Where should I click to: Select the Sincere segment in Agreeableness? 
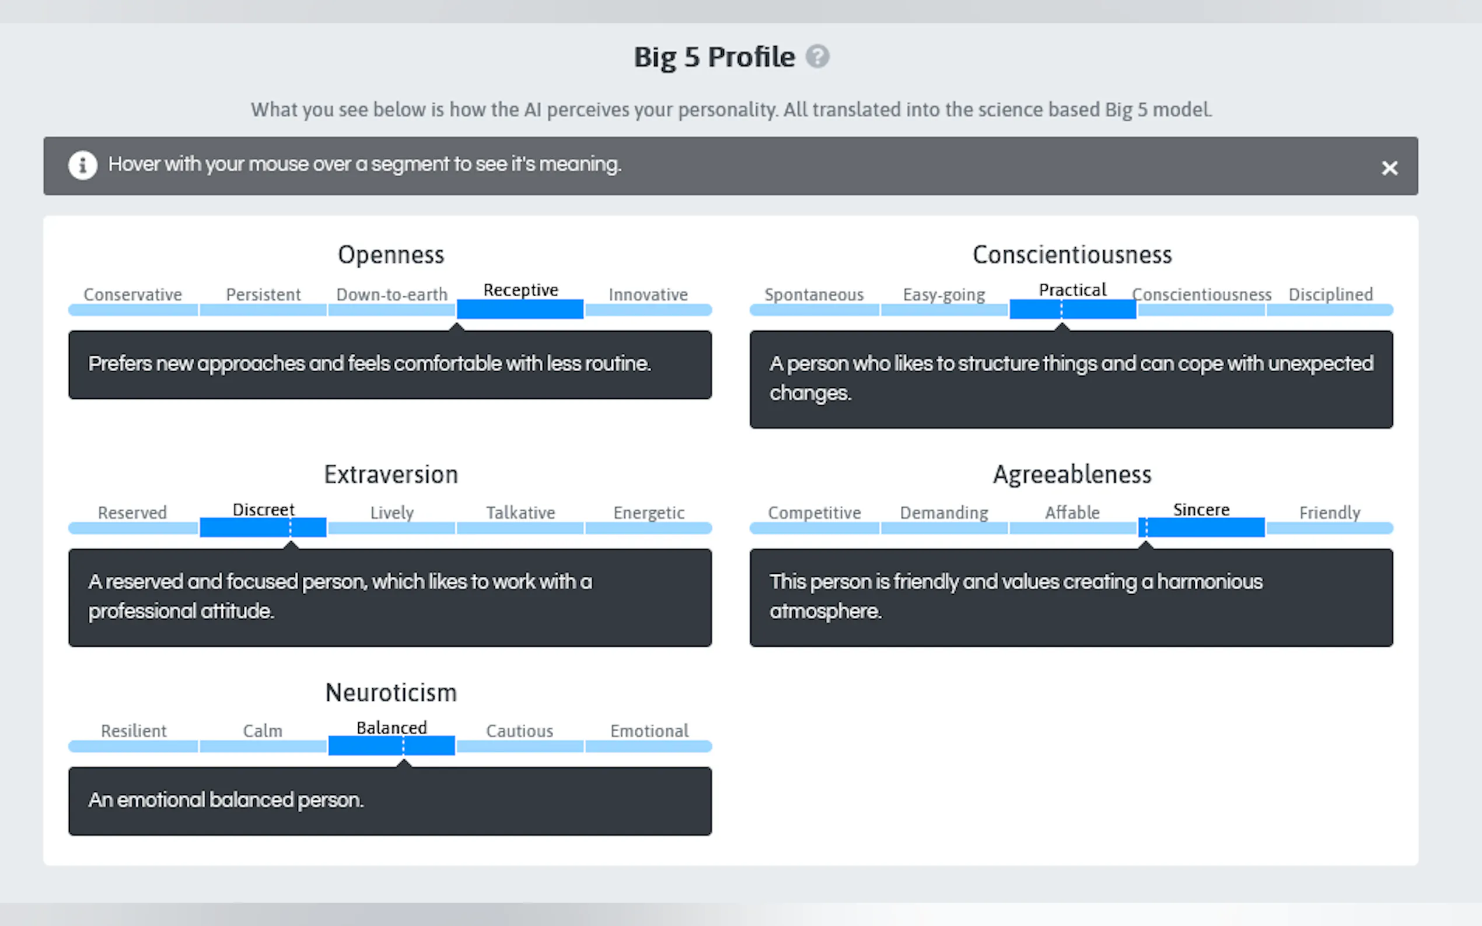(1201, 527)
